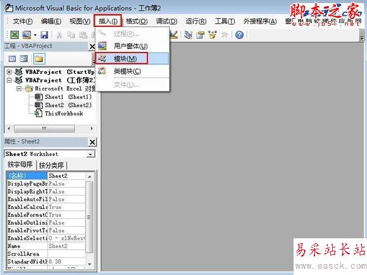The height and width of the screenshot is (275, 367).
Task: Close the 工程 - VBAProject panel
Action: point(92,47)
